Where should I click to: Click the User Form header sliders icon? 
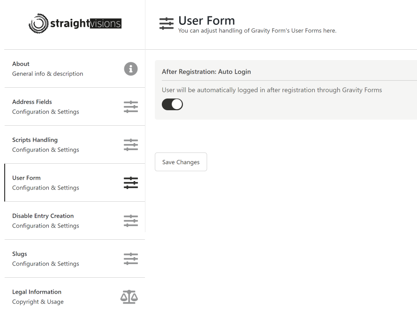coord(167,23)
